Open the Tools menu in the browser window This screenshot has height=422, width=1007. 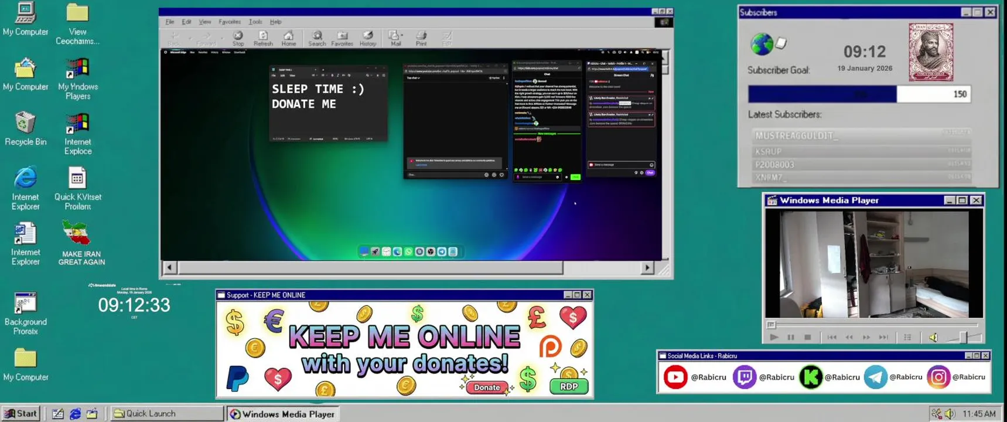tap(255, 22)
